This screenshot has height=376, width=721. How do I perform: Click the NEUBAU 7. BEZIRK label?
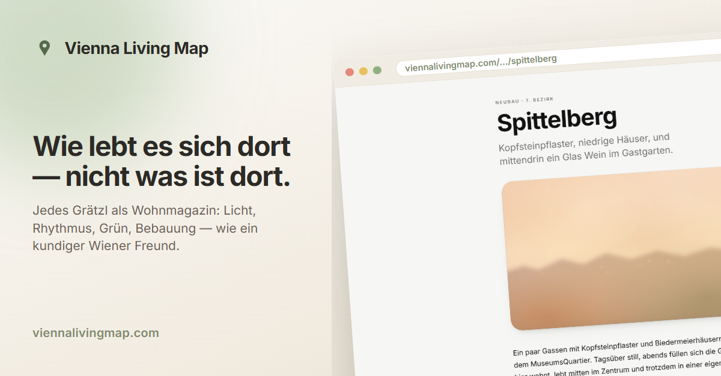pyautogui.click(x=525, y=100)
